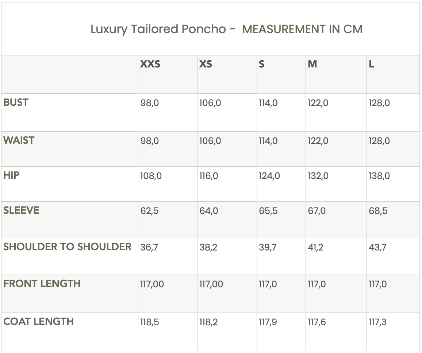Viewport: 422px width, 353px height.
Task: Click the M shoulder value 41,2
Action: pos(315,248)
